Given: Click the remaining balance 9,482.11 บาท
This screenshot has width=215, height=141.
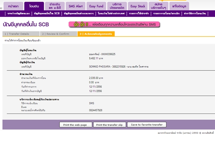Looking at the screenshot, I should click(x=96, y=58).
